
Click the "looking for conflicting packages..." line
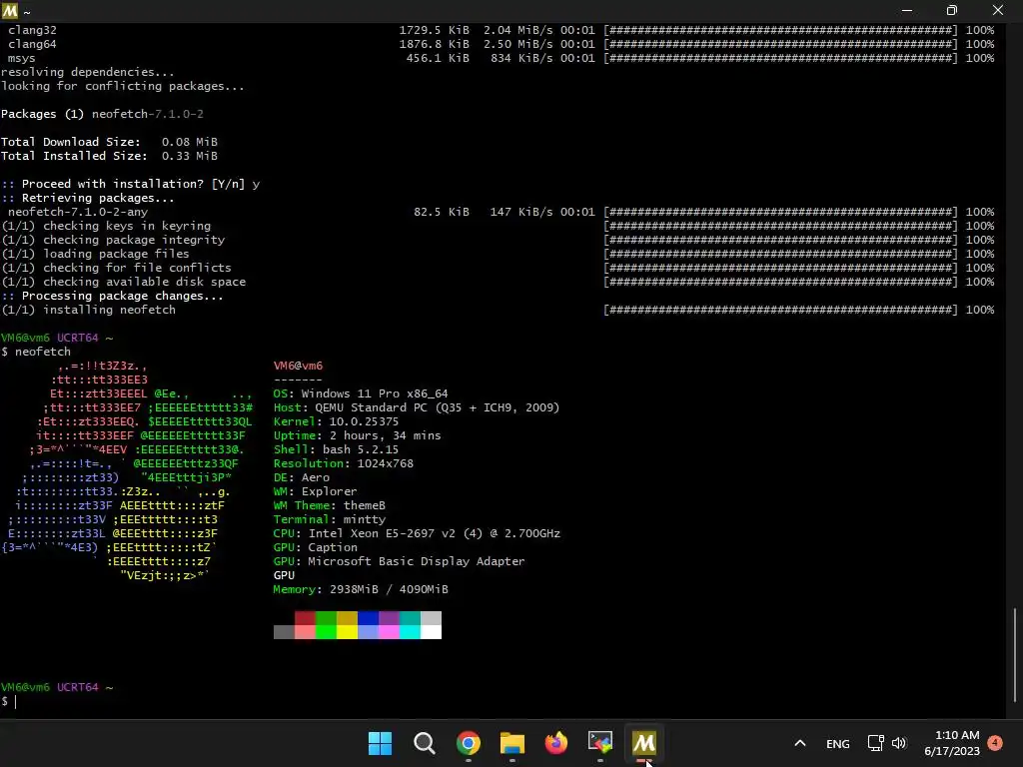[123, 86]
